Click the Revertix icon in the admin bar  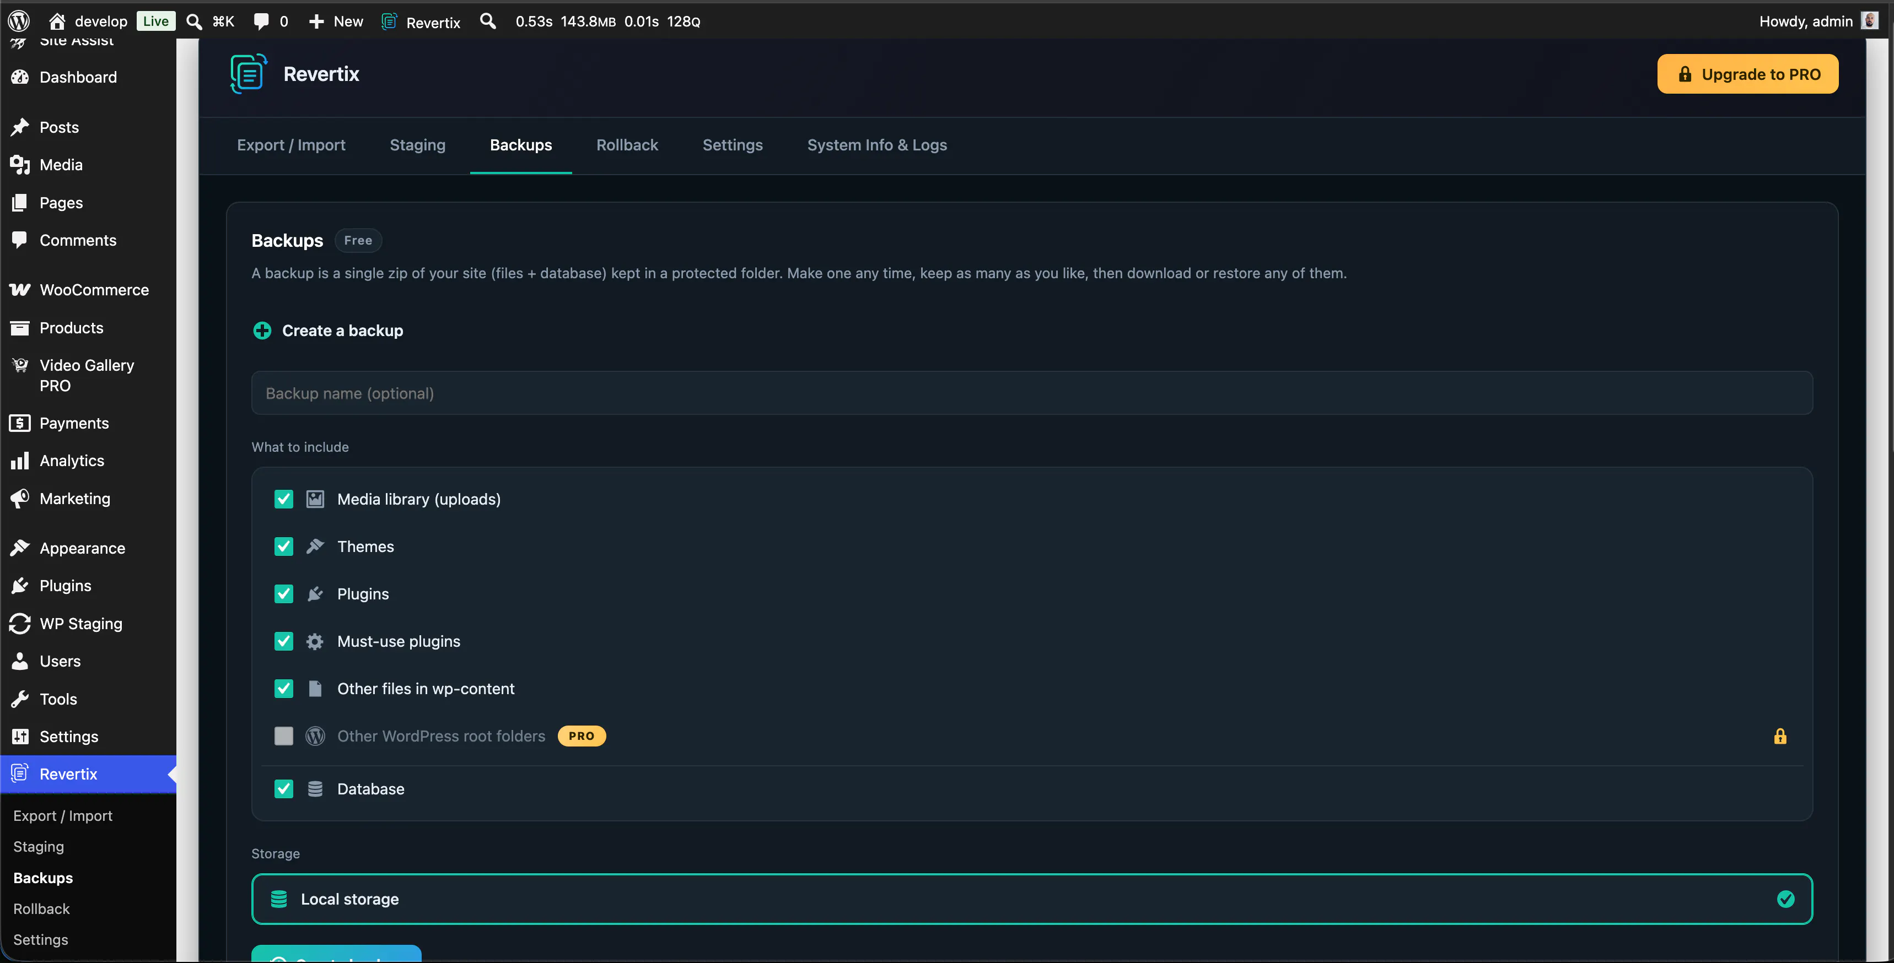[x=390, y=21]
